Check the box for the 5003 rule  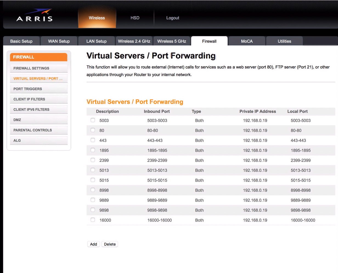[x=93, y=120]
